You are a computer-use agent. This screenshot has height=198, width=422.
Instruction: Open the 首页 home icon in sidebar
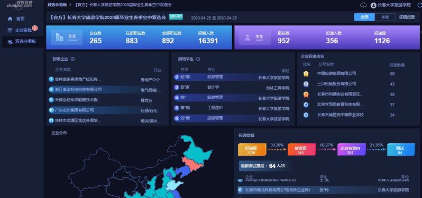(10, 19)
